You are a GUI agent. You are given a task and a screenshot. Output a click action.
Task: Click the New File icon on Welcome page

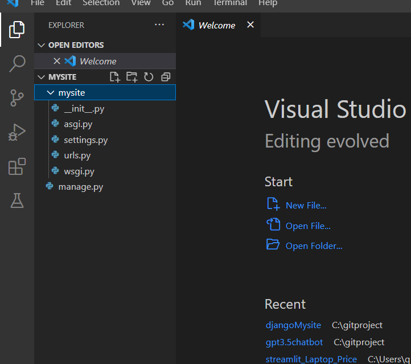pyautogui.click(x=273, y=204)
